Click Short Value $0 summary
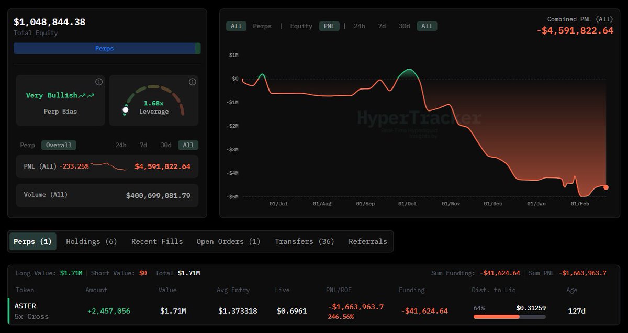The image size is (628, 333). tap(119, 273)
